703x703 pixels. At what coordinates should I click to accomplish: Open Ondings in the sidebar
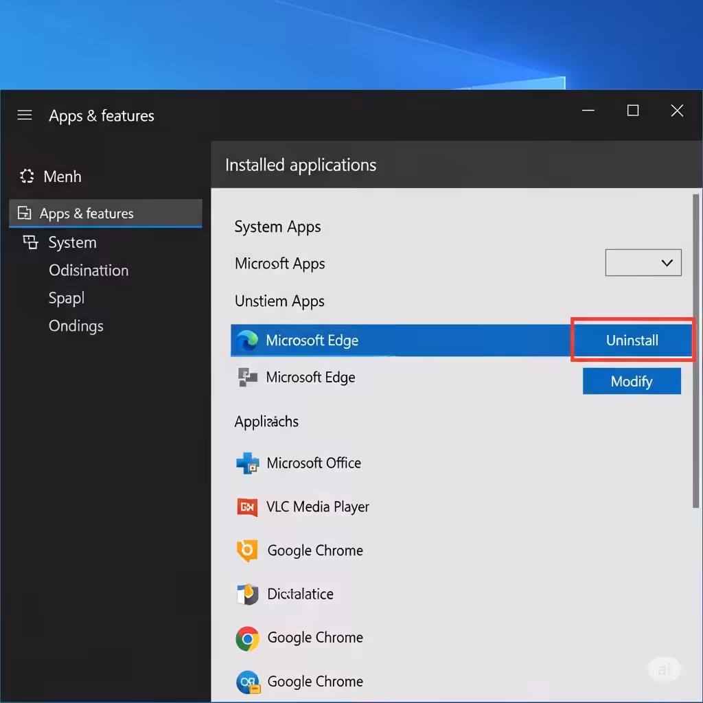click(x=76, y=326)
